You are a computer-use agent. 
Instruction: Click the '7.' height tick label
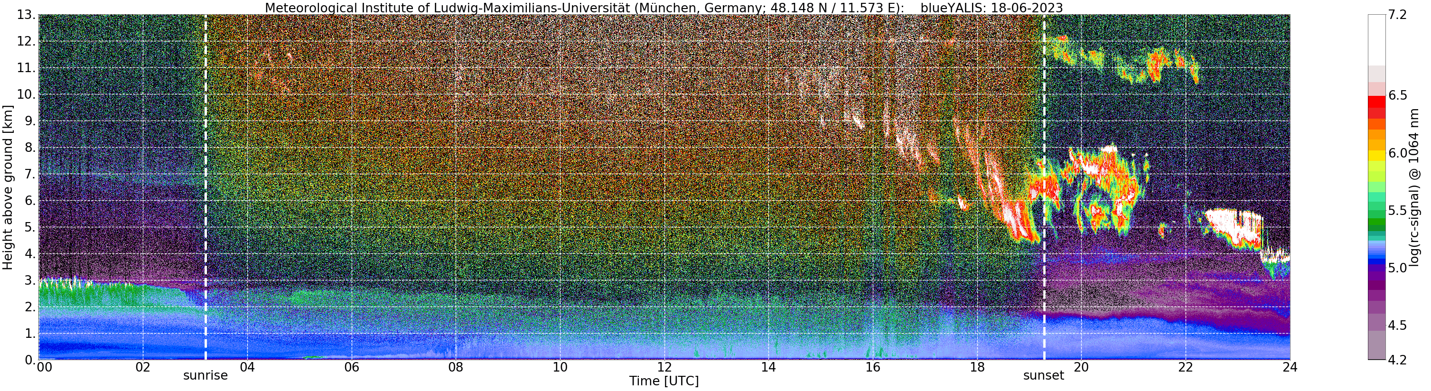pyautogui.click(x=29, y=175)
